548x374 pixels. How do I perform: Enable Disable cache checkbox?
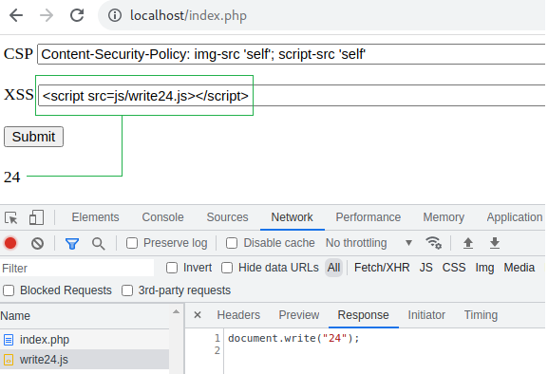coord(232,243)
